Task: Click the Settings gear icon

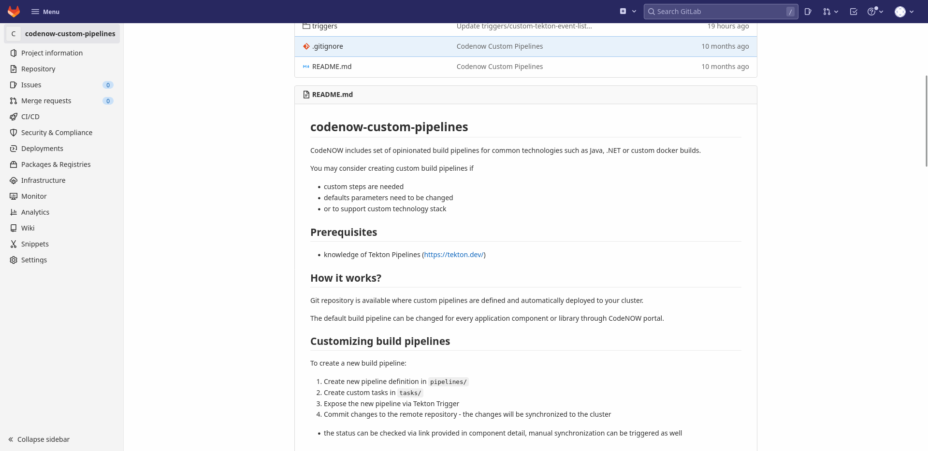Action: click(x=14, y=260)
